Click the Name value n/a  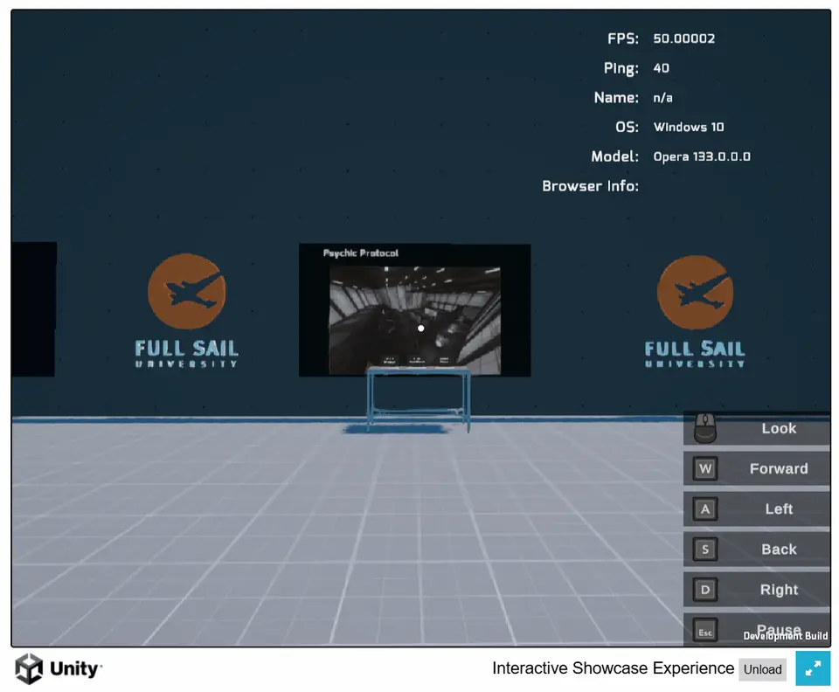(663, 98)
